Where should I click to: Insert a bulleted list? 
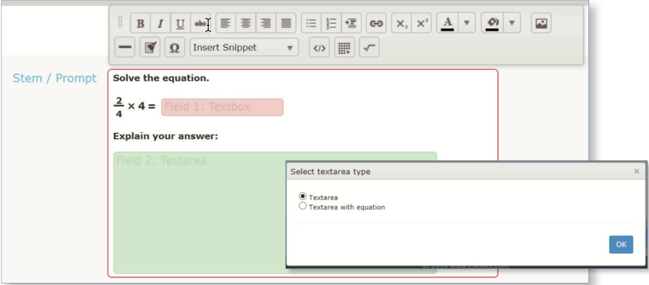(311, 24)
